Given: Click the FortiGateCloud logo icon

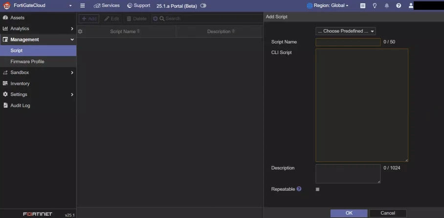Looking at the screenshot, I should tap(6, 6).
